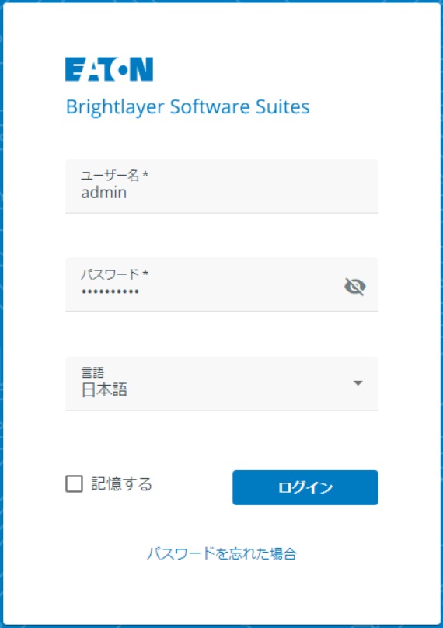
Task: Focus the パスワード input field
Action: point(221,284)
